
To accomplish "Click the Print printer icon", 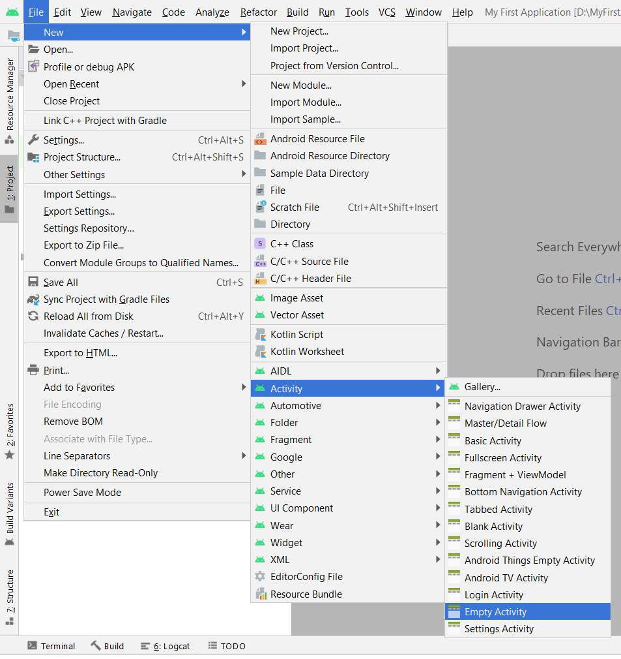I will coord(34,370).
